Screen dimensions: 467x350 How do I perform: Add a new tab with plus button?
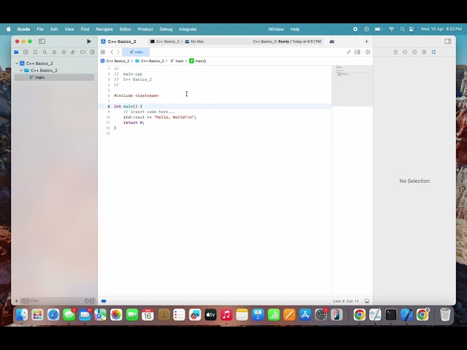tap(366, 42)
